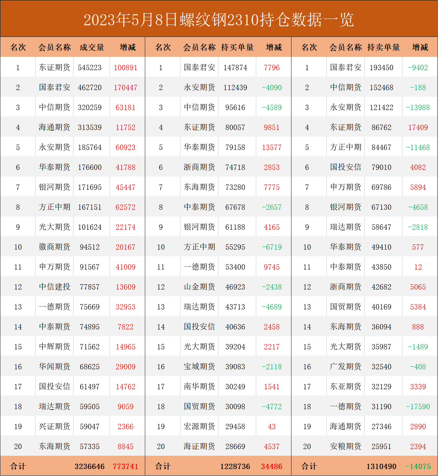The height and width of the screenshot is (476, 438).
Task: Select the long total change 34486
Action: (272, 466)
